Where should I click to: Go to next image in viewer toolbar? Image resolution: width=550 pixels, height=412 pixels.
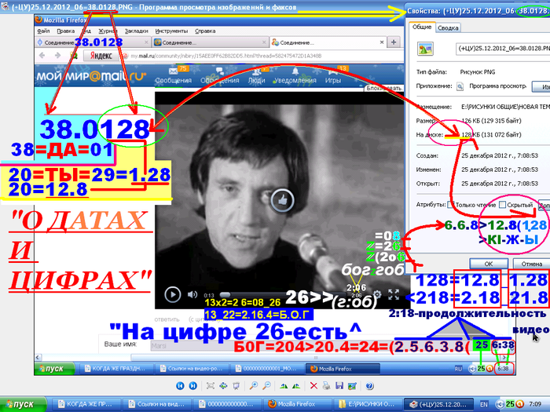pos(193,386)
